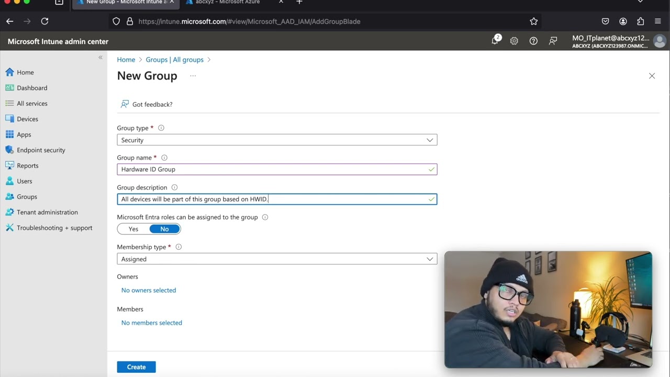Set Entra roles toggle to No
Screen dimensions: 670x377
(164, 229)
